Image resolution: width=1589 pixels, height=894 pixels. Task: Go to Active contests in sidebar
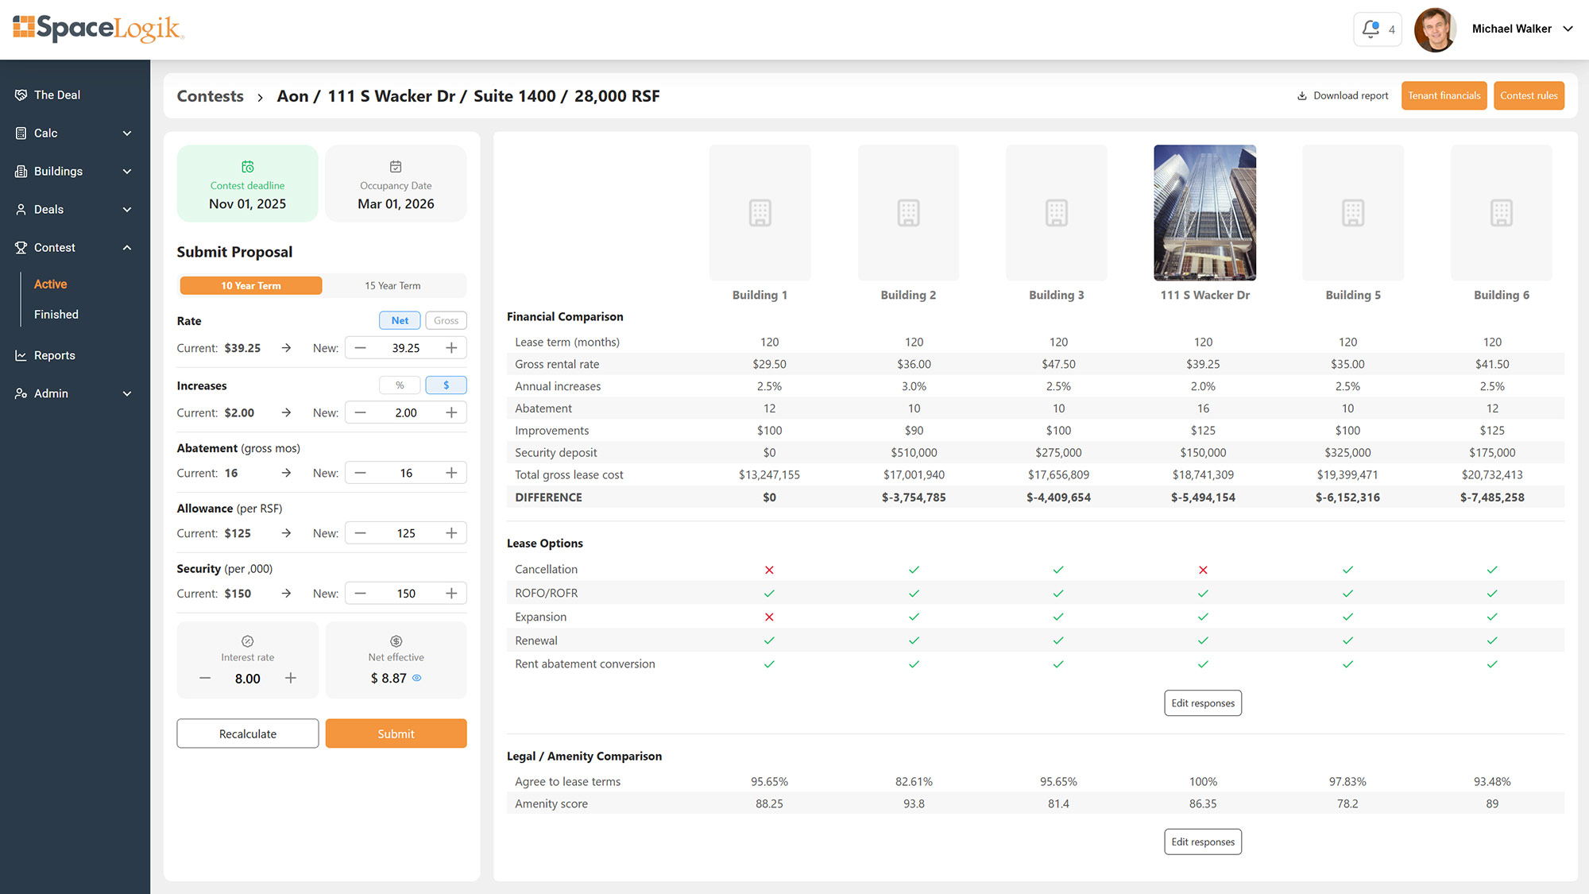tap(50, 284)
